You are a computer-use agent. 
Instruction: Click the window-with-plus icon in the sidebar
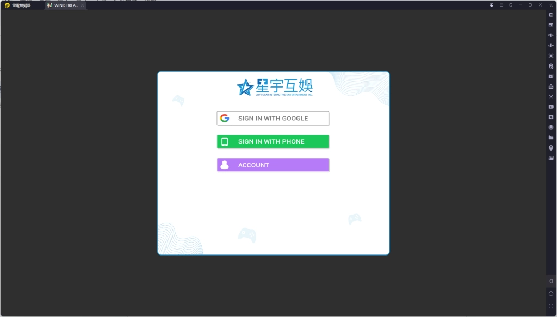pos(551,76)
